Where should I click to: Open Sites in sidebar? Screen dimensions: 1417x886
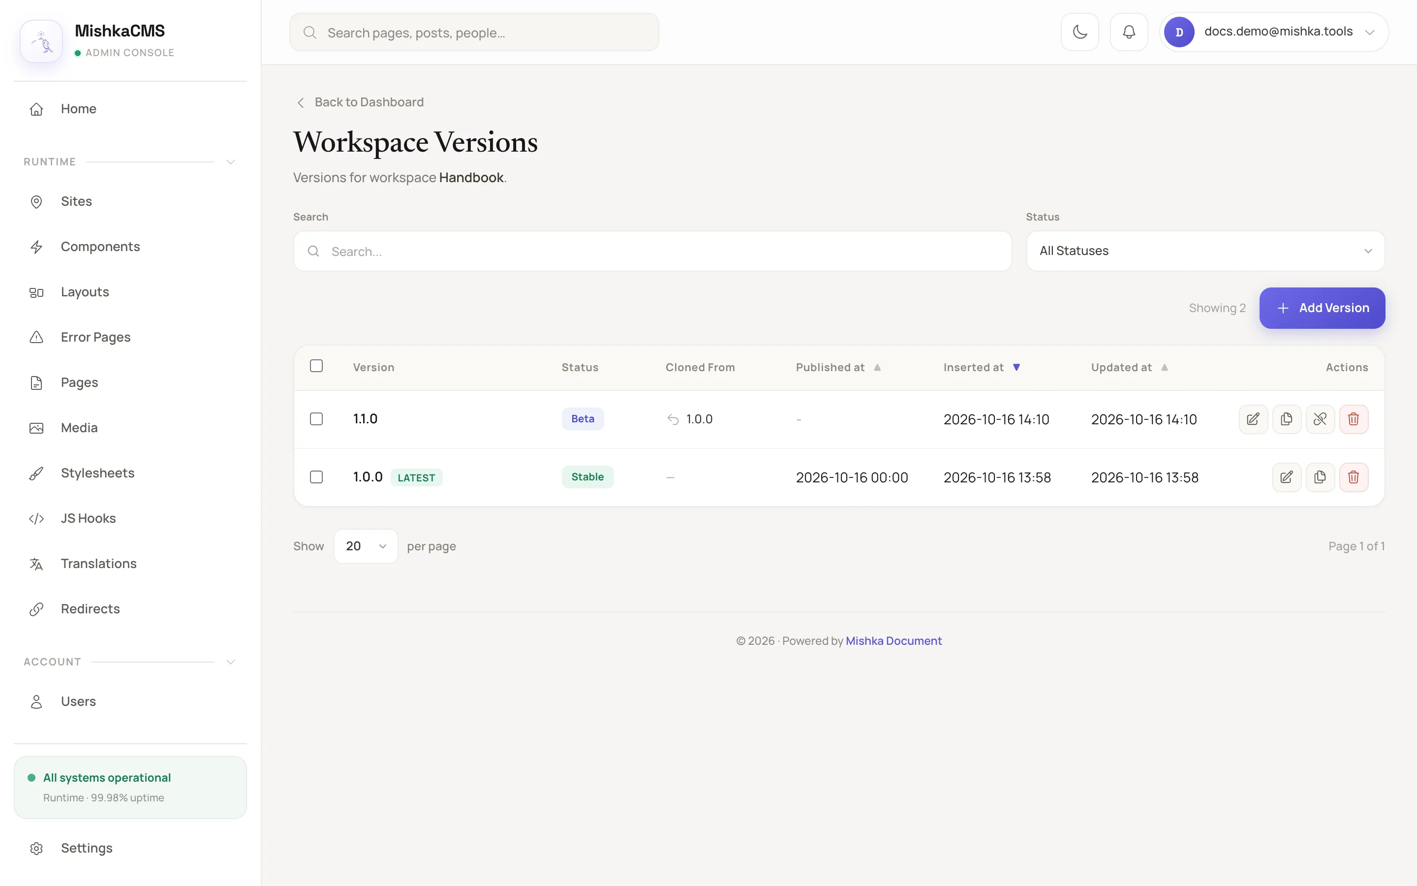130,202
